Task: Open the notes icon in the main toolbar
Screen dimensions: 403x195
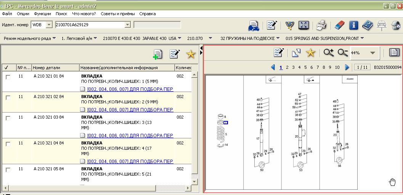Action: tap(272, 25)
